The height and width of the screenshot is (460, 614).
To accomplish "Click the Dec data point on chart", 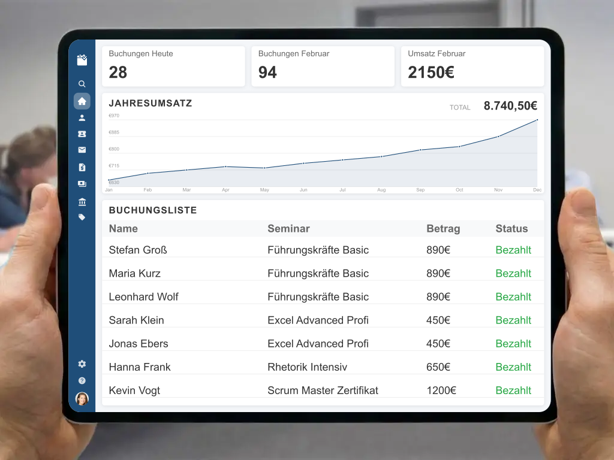I will 537,120.
